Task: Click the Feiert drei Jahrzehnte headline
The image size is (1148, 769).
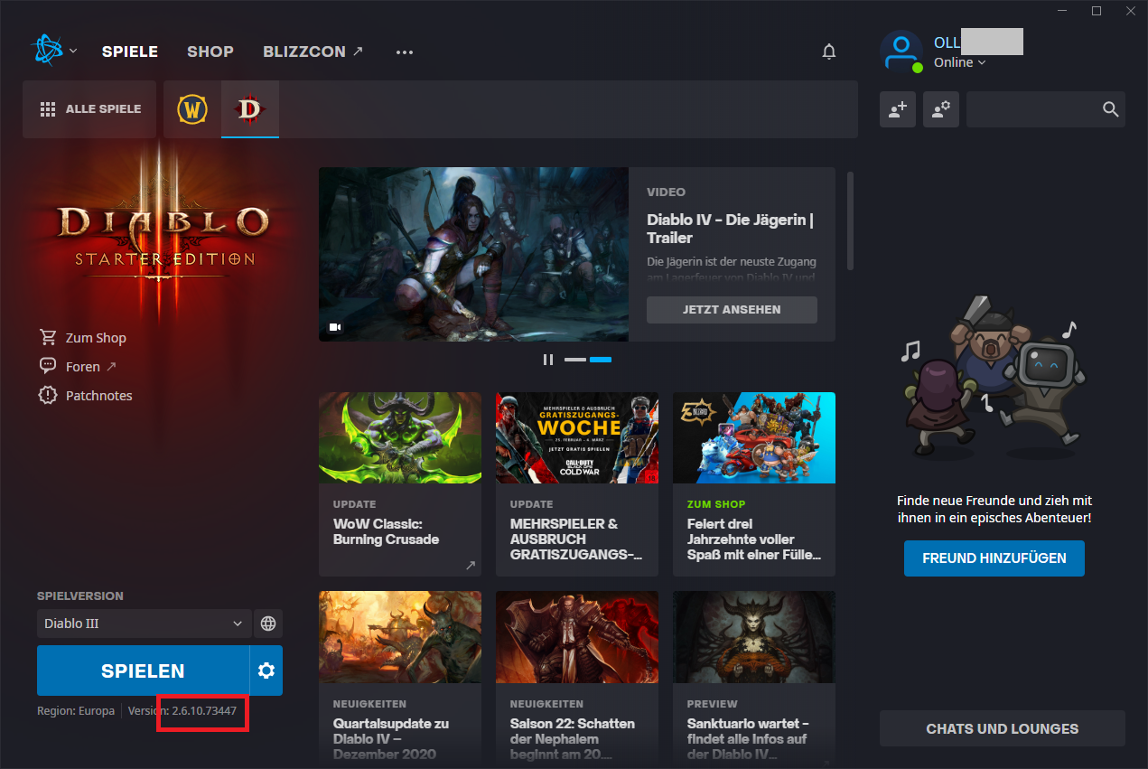Action: tap(754, 539)
